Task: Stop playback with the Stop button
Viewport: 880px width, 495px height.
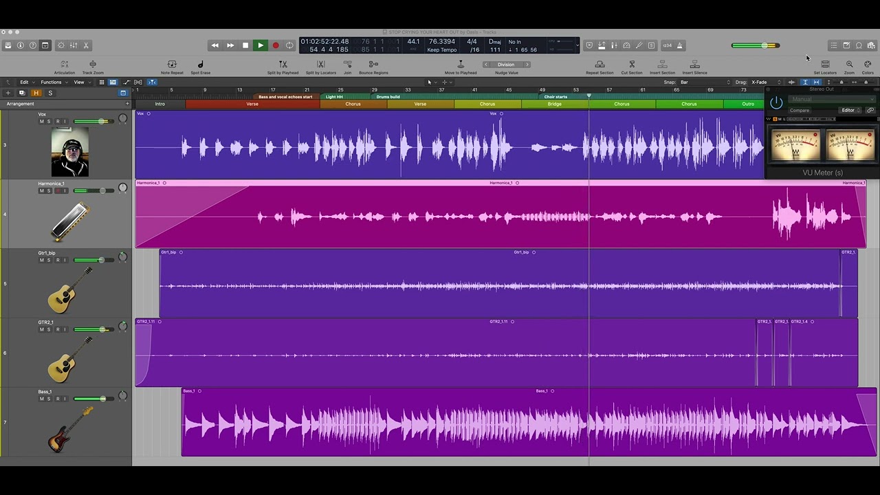Action: 245,45
